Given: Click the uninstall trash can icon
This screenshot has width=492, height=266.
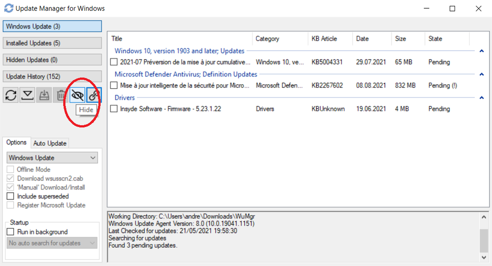Looking at the screenshot, I should [61, 95].
